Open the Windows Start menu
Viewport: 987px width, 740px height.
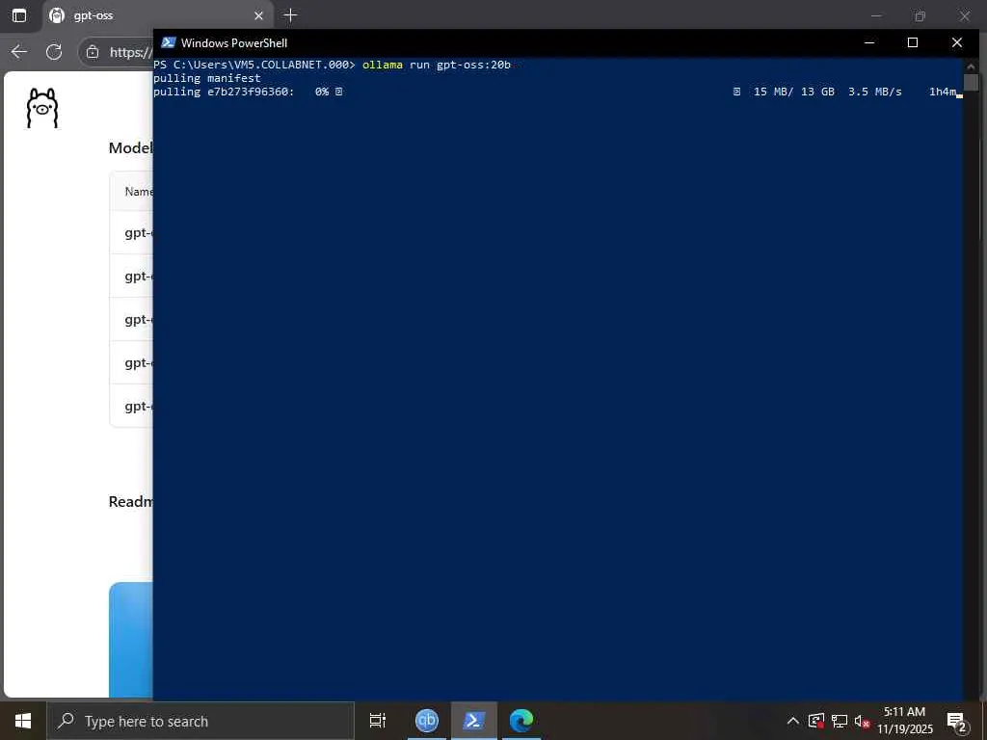pyautogui.click(x=23, y=721)
